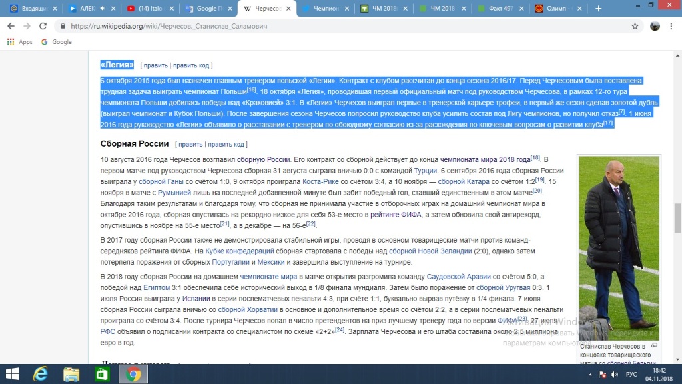
Task: Follow the Румынией link
Action: tap(174, 193)
